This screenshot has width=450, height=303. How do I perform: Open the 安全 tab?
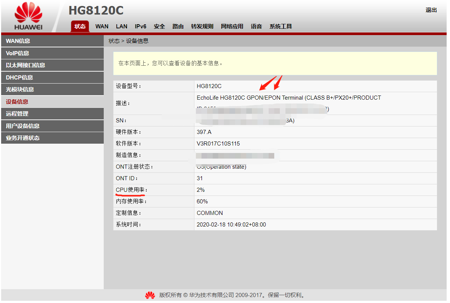pos(159,26)
